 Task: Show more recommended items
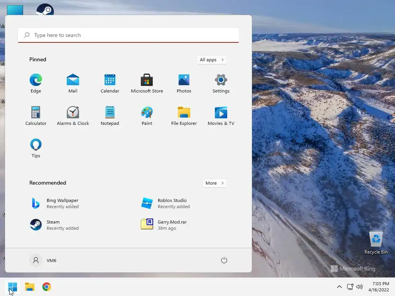pyautogui.click(x=214, y=183)
